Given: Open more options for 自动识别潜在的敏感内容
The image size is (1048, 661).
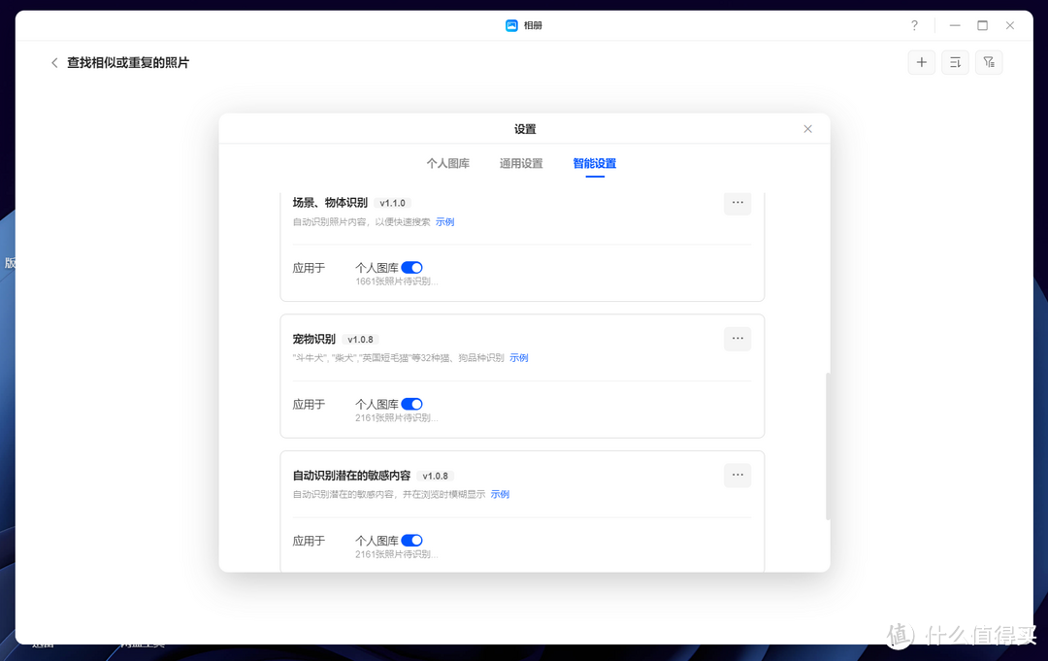Looking at the screenshot, I should pyautogui.click(x=737, y=475).
